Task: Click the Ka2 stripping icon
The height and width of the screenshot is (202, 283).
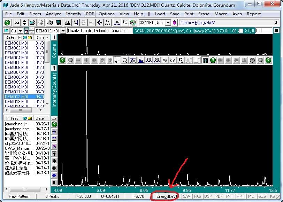Action: [173, 60]
